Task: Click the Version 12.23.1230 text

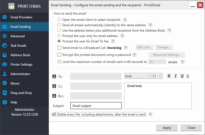Action: (x=25, y=114)
